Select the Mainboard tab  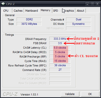click(32, 11)
